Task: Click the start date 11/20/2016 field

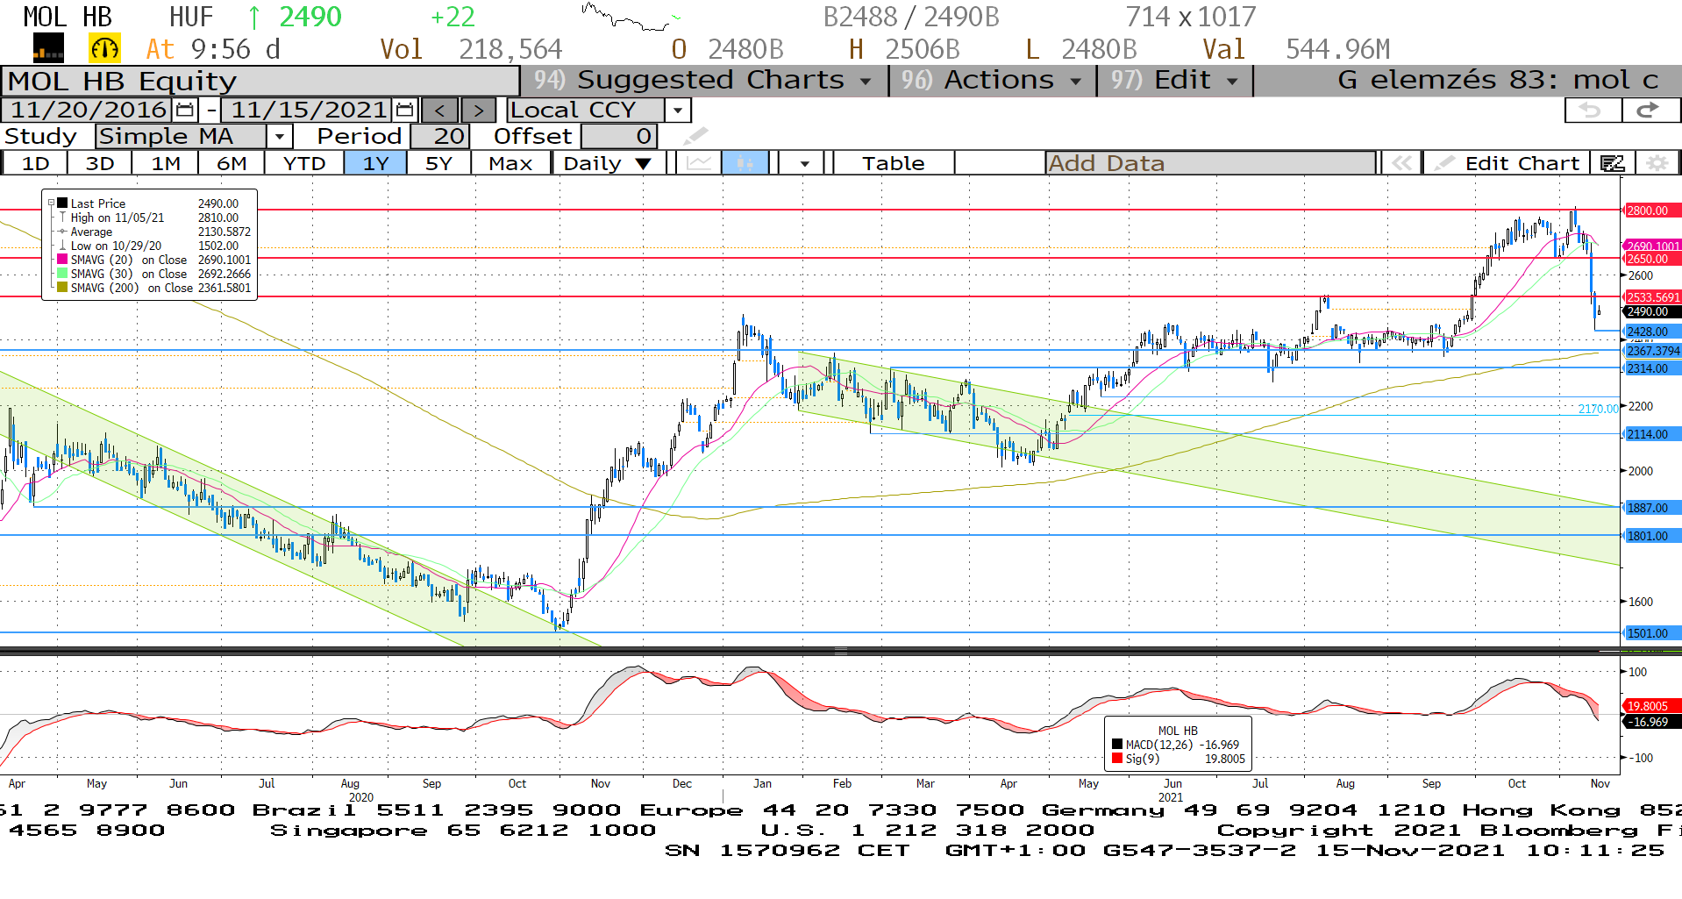Action: pyautogui.click(x=89, y=111)
